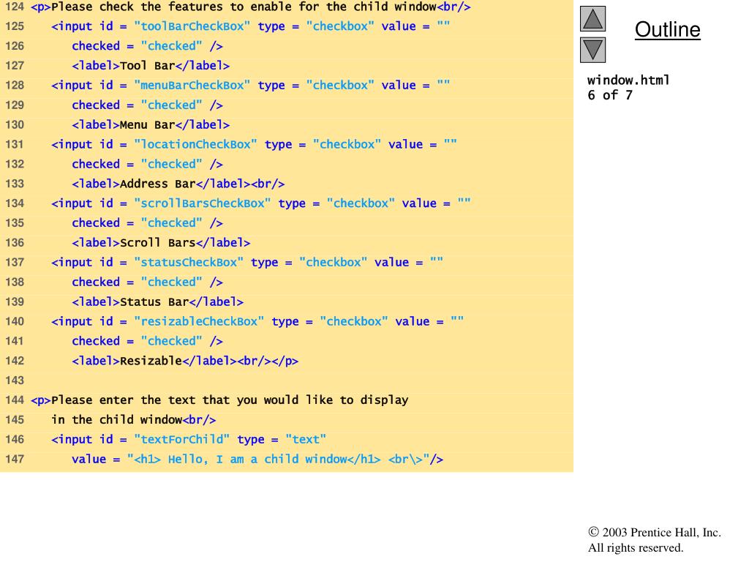Click 'Please enter the text' paragraph line
749x562 pixels.
(219, 400)
